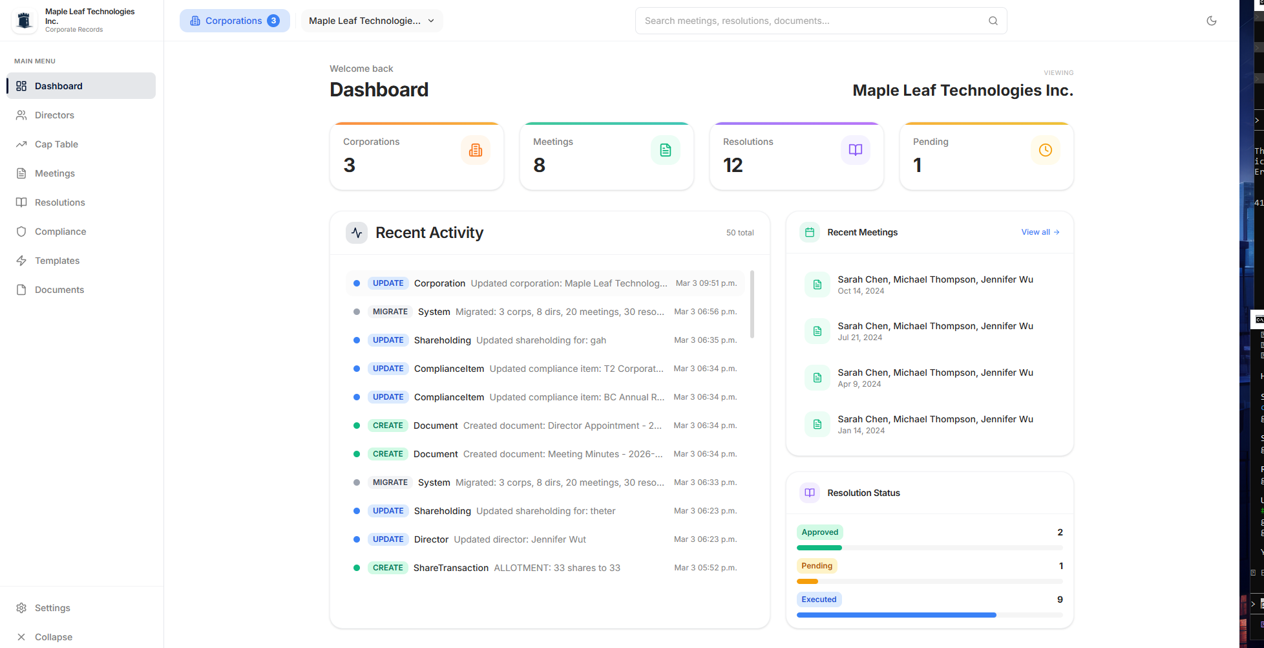Click the Settings gear icon
This screenshot has width=1264, height=648.
click(x=21, y=608)
